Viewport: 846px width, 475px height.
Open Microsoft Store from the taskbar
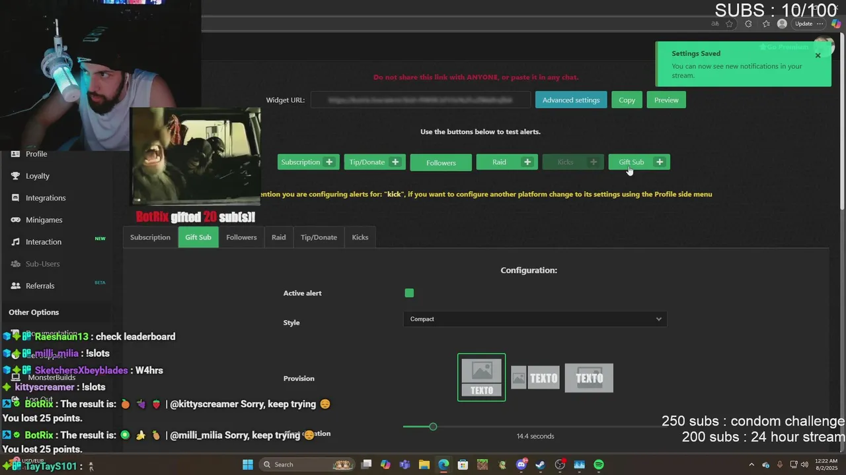(x=463, y=464)
